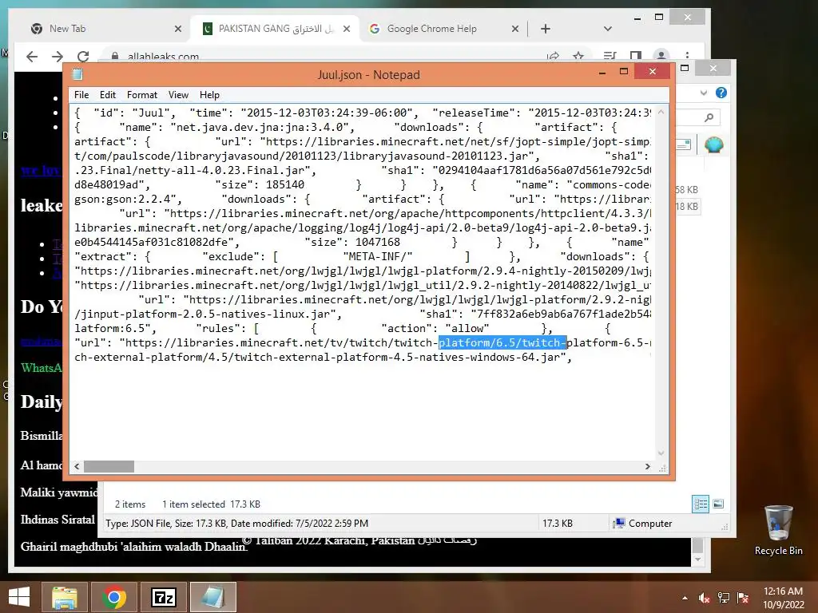
Task: Open the Format menu in Notepad
Action: pos(142,95)
